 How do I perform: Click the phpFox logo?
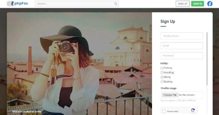point(17,4)
